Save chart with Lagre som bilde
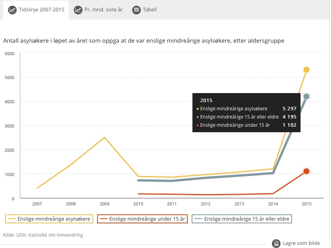Screen dimensions: 331x248 coord(301,243)
